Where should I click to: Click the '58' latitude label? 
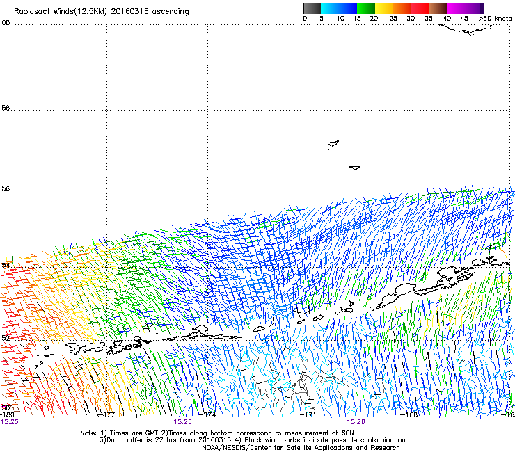[x=6, y=108]
